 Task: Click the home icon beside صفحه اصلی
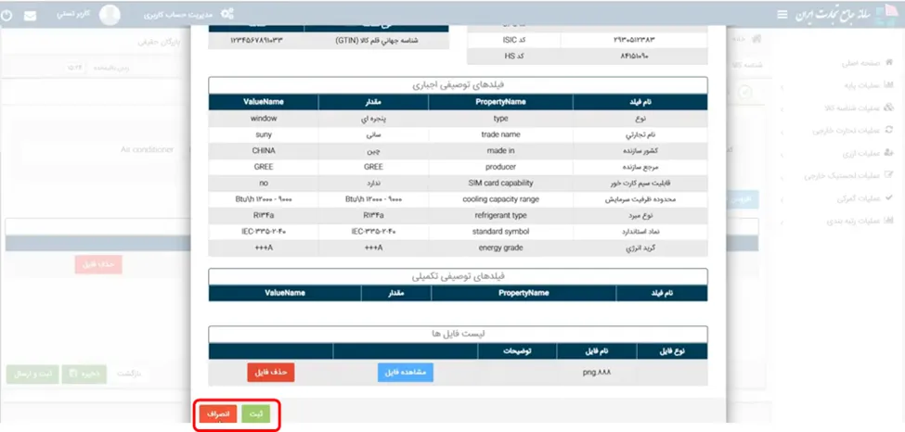coord(888,62)
